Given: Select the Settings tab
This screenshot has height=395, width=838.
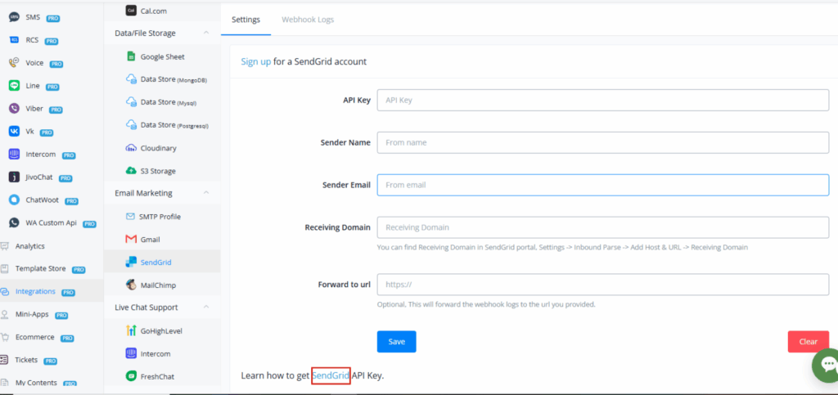Looking at the screenshot, I should pyautogui.click(x=246, y=19).
